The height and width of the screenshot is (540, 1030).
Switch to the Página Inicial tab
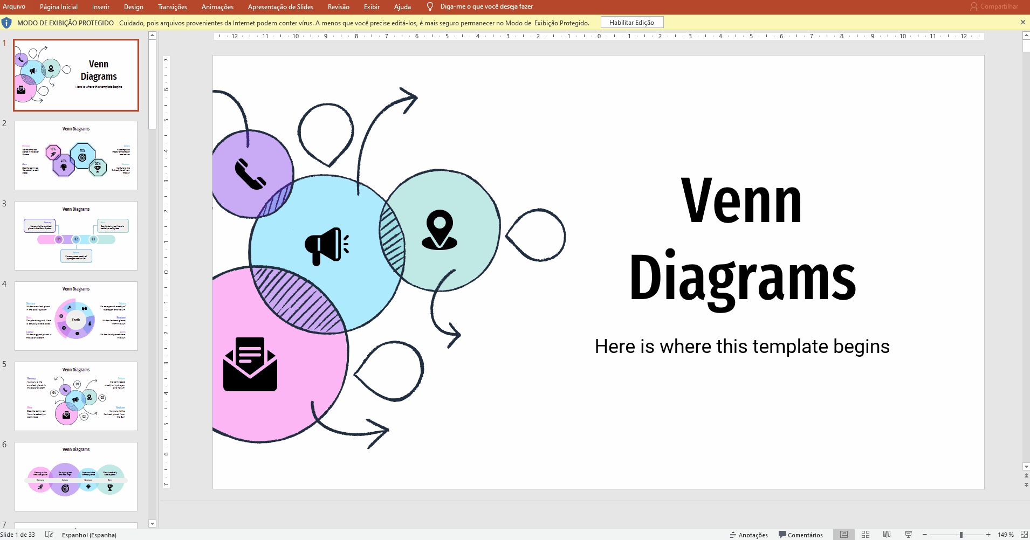tap(59, 7)
